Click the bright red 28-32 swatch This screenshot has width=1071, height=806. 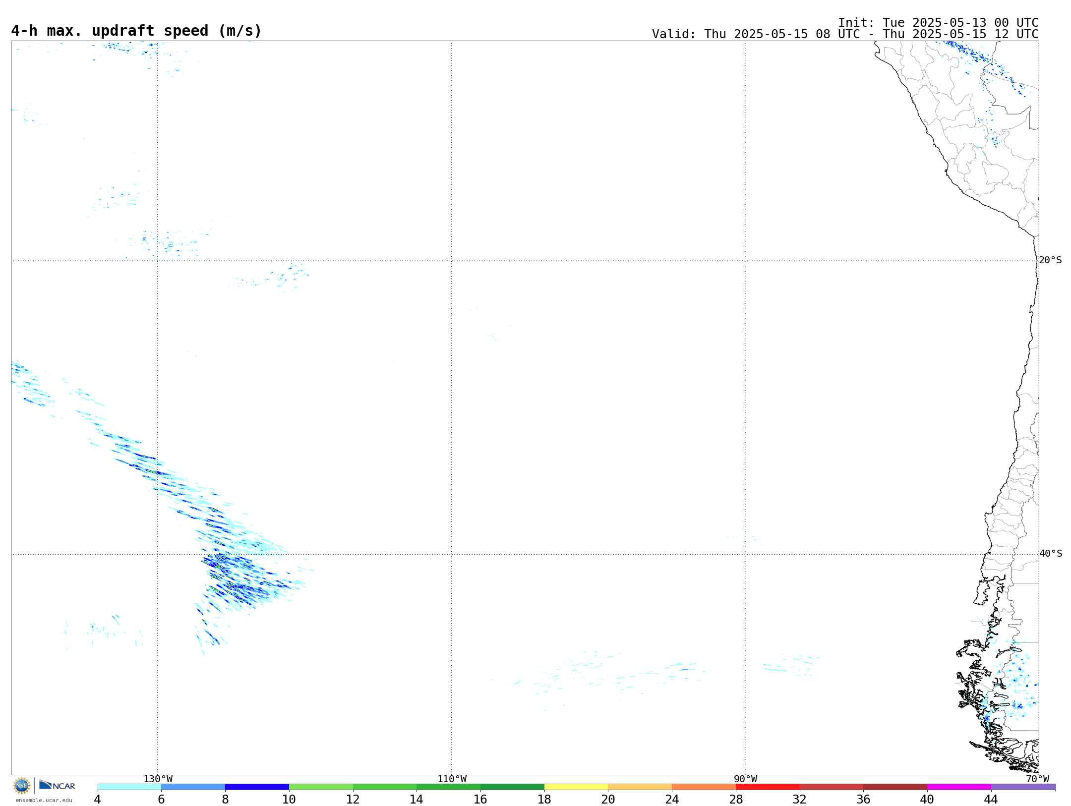click(x=768, y=787)
